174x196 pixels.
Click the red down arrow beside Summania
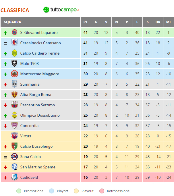pos(5,84)
